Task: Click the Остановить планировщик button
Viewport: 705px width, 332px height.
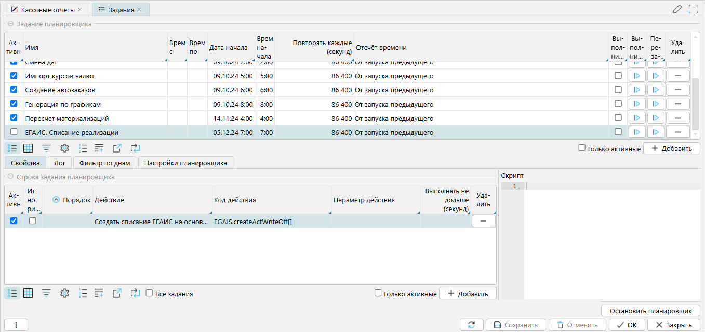Action: [650, 311]
